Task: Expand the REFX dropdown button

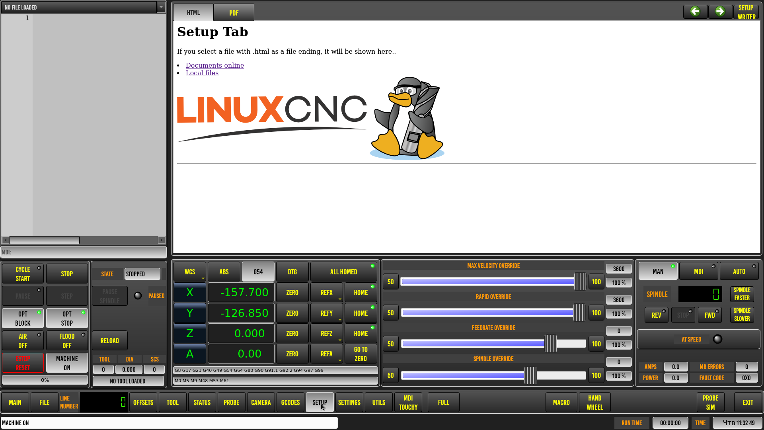Action: pyautogui.click(x=327, y=293)
